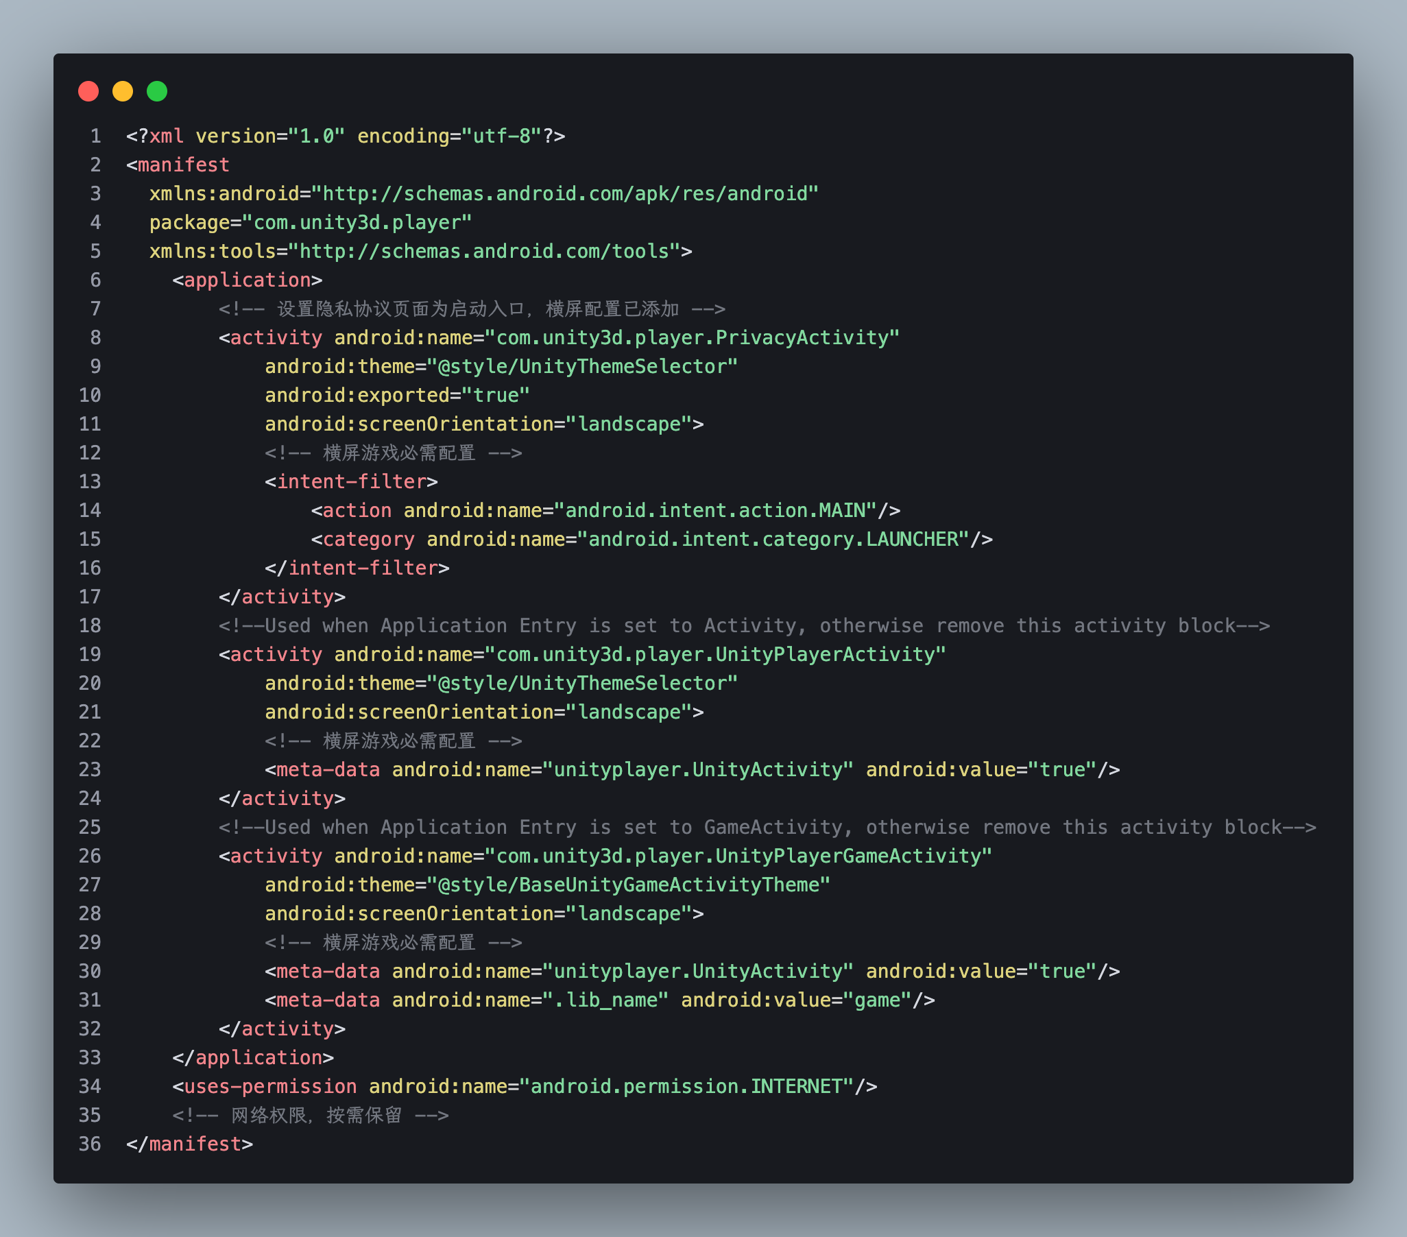Click the xmlns:android schema URL string
The image size is (1407, 1237).
(x=565, y=193)
